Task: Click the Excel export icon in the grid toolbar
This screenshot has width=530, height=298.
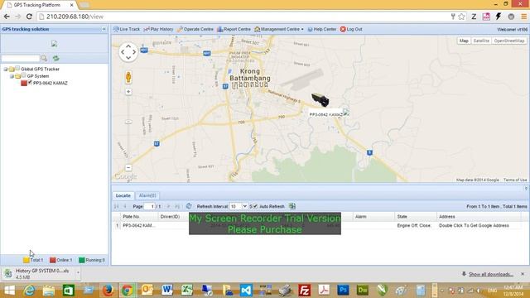Action: (x=292, y=206)
